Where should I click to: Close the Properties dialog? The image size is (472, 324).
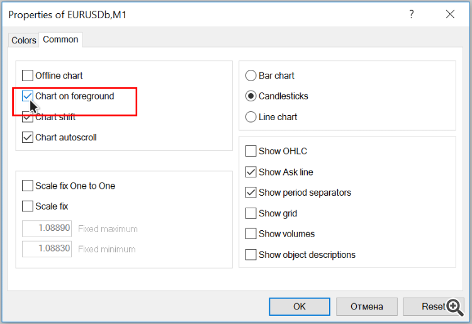[450, 14]
